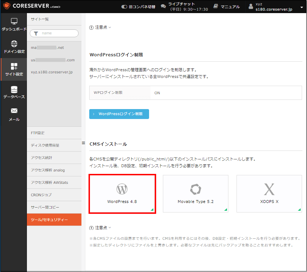
Task: Open CRONジョブ menu item
Action: coord(54,195)
